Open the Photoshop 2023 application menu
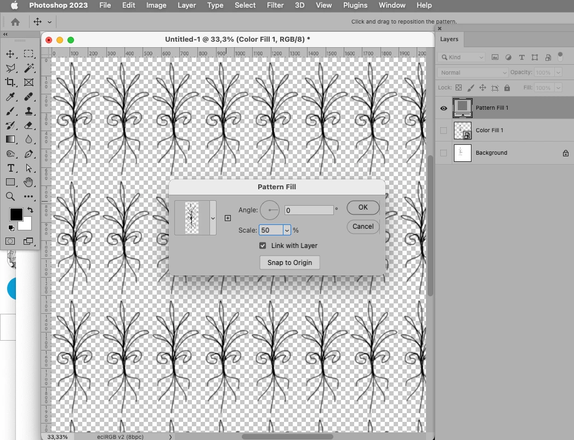574x440 pixels. (58, 5)
